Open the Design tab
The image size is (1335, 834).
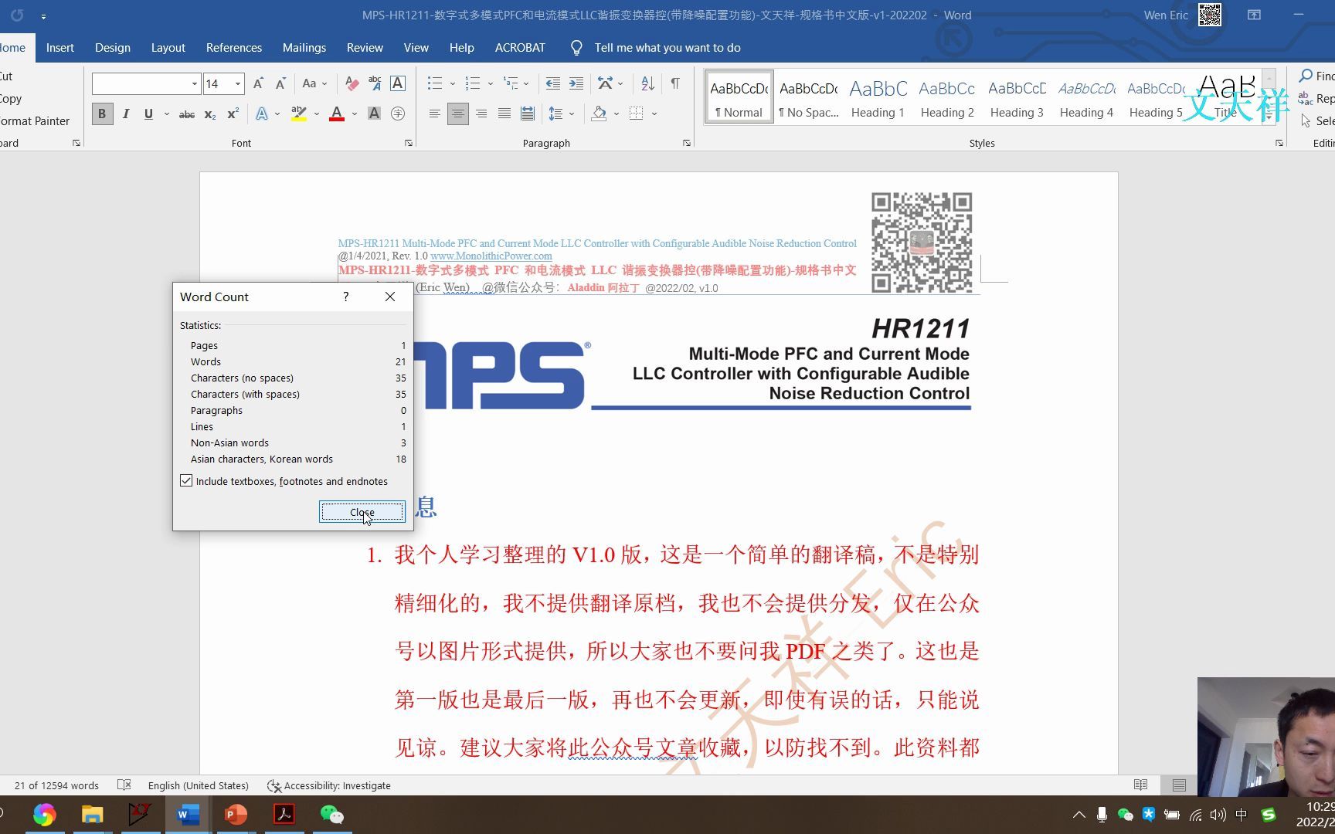(x=112, y=47)
